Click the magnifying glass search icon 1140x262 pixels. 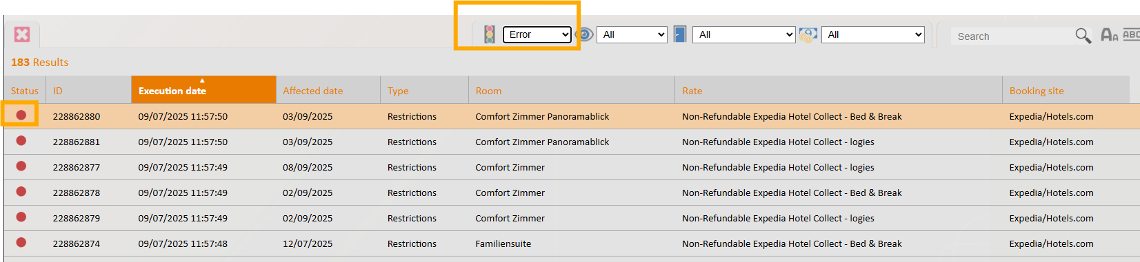click(x=1083, y=36)
